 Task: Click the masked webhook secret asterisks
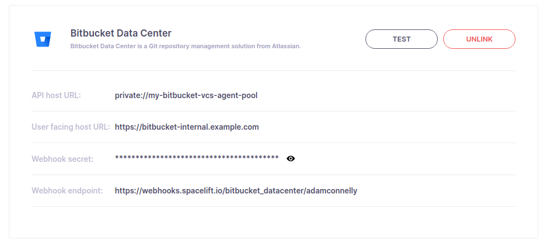pos(197,159)
